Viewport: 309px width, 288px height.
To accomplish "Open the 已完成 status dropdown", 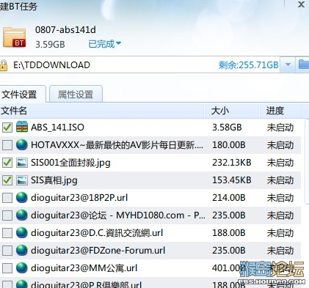I will tap(104, 44).
